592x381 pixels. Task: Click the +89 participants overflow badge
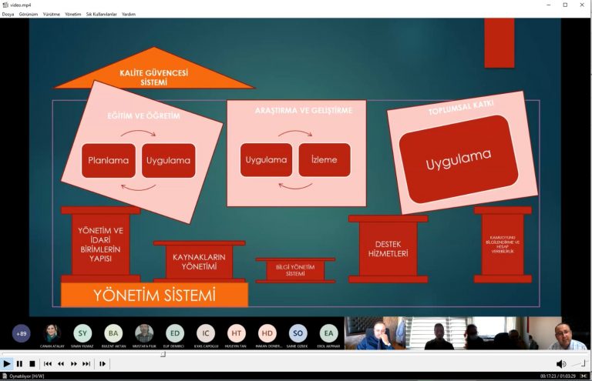pyautogui.click(x=21, y=333)
